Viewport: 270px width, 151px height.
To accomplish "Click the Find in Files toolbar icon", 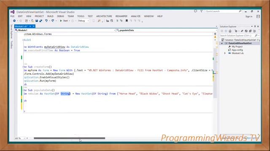I will point(99,21).
